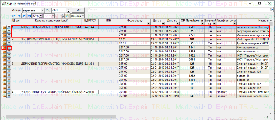Click orange 'Ю' icon in first row
The image size is (275, 120).
[x=4, y=27]
